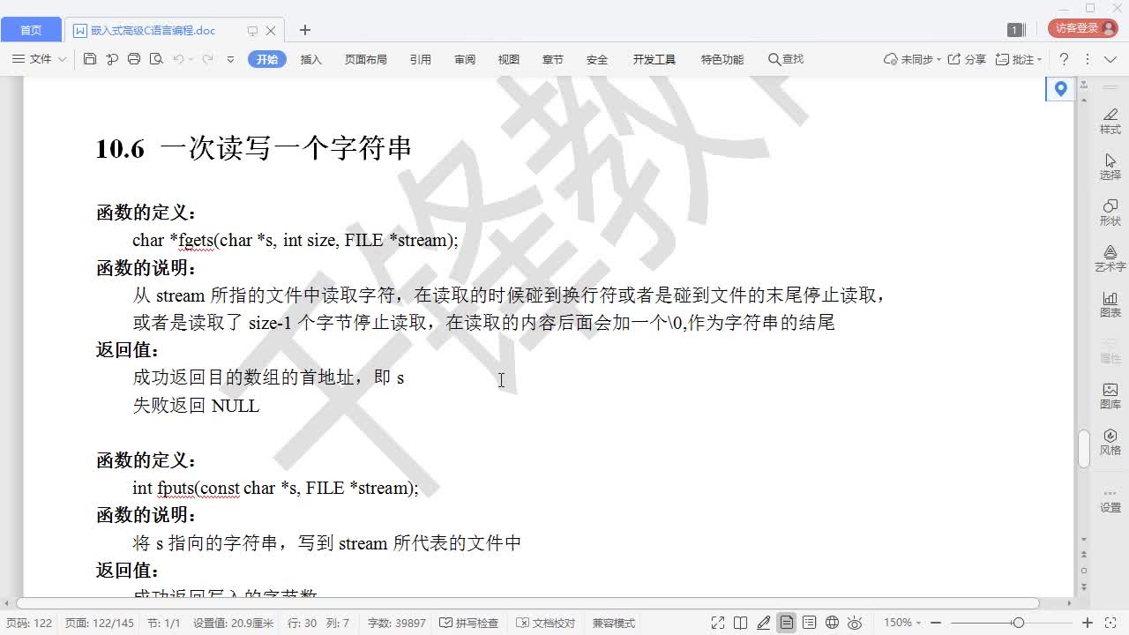Click 兼容模式 compatibility mode label
Image resolution: width=1129 pixels, height=635 pixels.
point(613,623)
